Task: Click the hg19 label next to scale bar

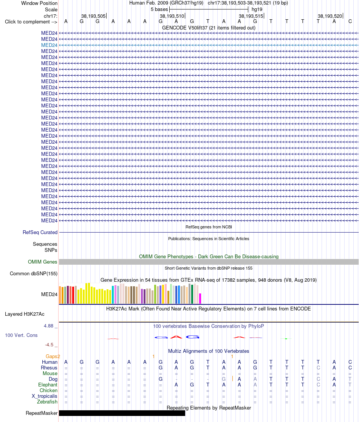Action: 257,9
